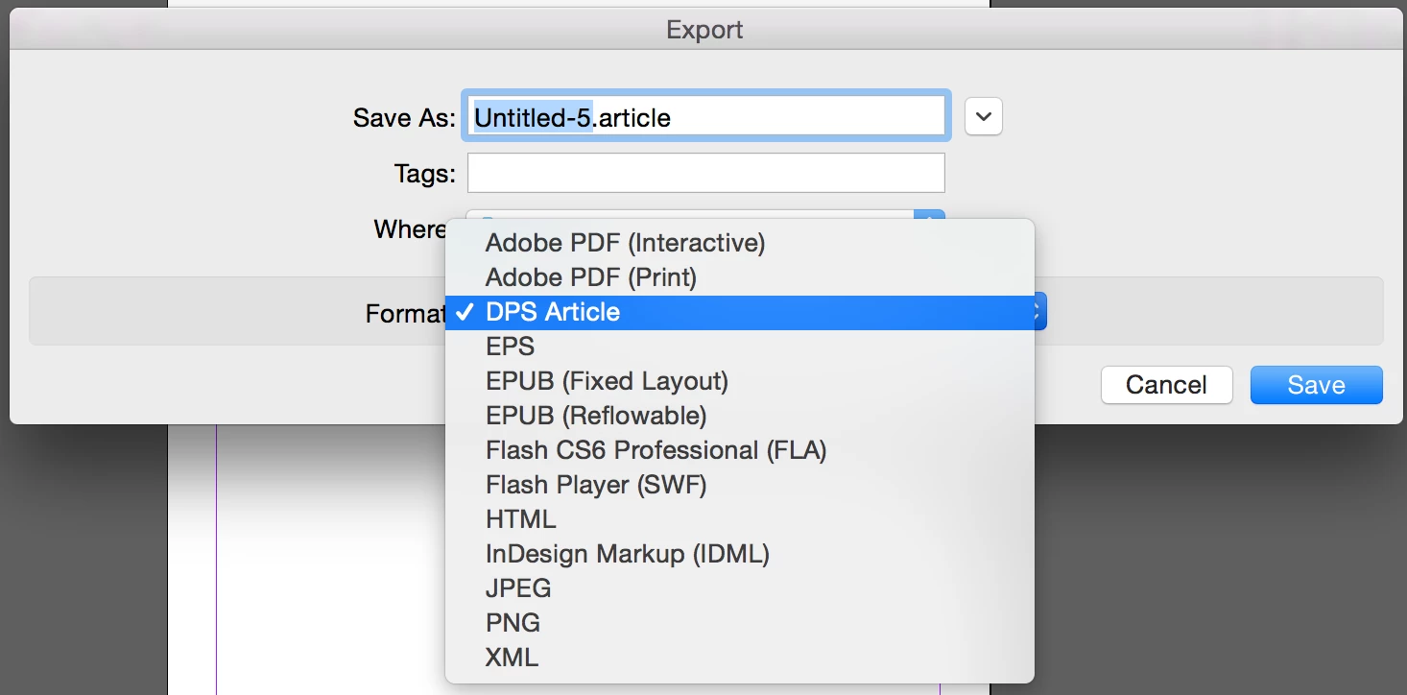Select XML export format
Image resolution: width=1407 pixels, height=695 pixels.
pyautogui.click(x=740, y=658)
